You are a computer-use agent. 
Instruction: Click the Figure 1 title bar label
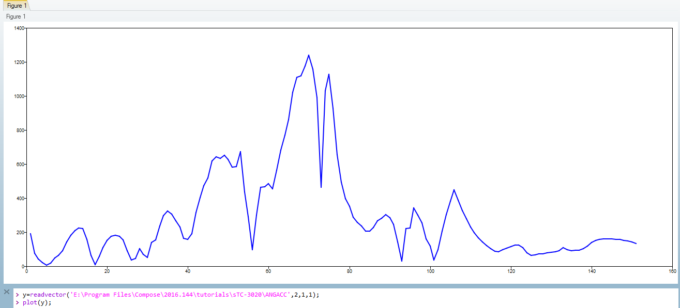[16, 17]
